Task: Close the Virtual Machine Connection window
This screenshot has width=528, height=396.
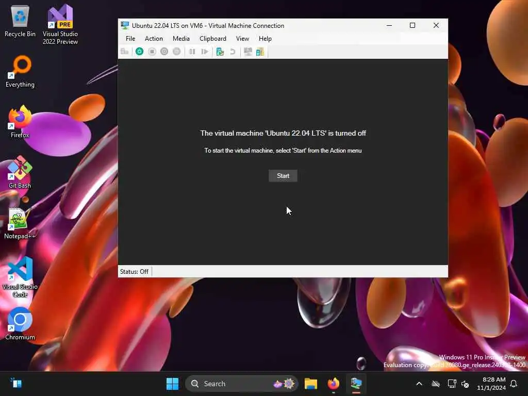Action: pyautogui.click(x=436, y=26)
